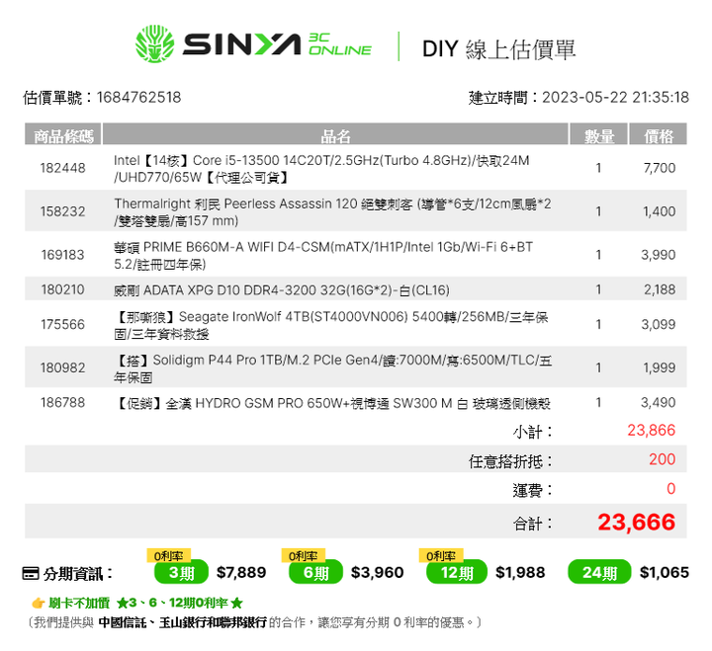Click the 運費 shipping label
This screenshot has height=651, width=712.
533,490
